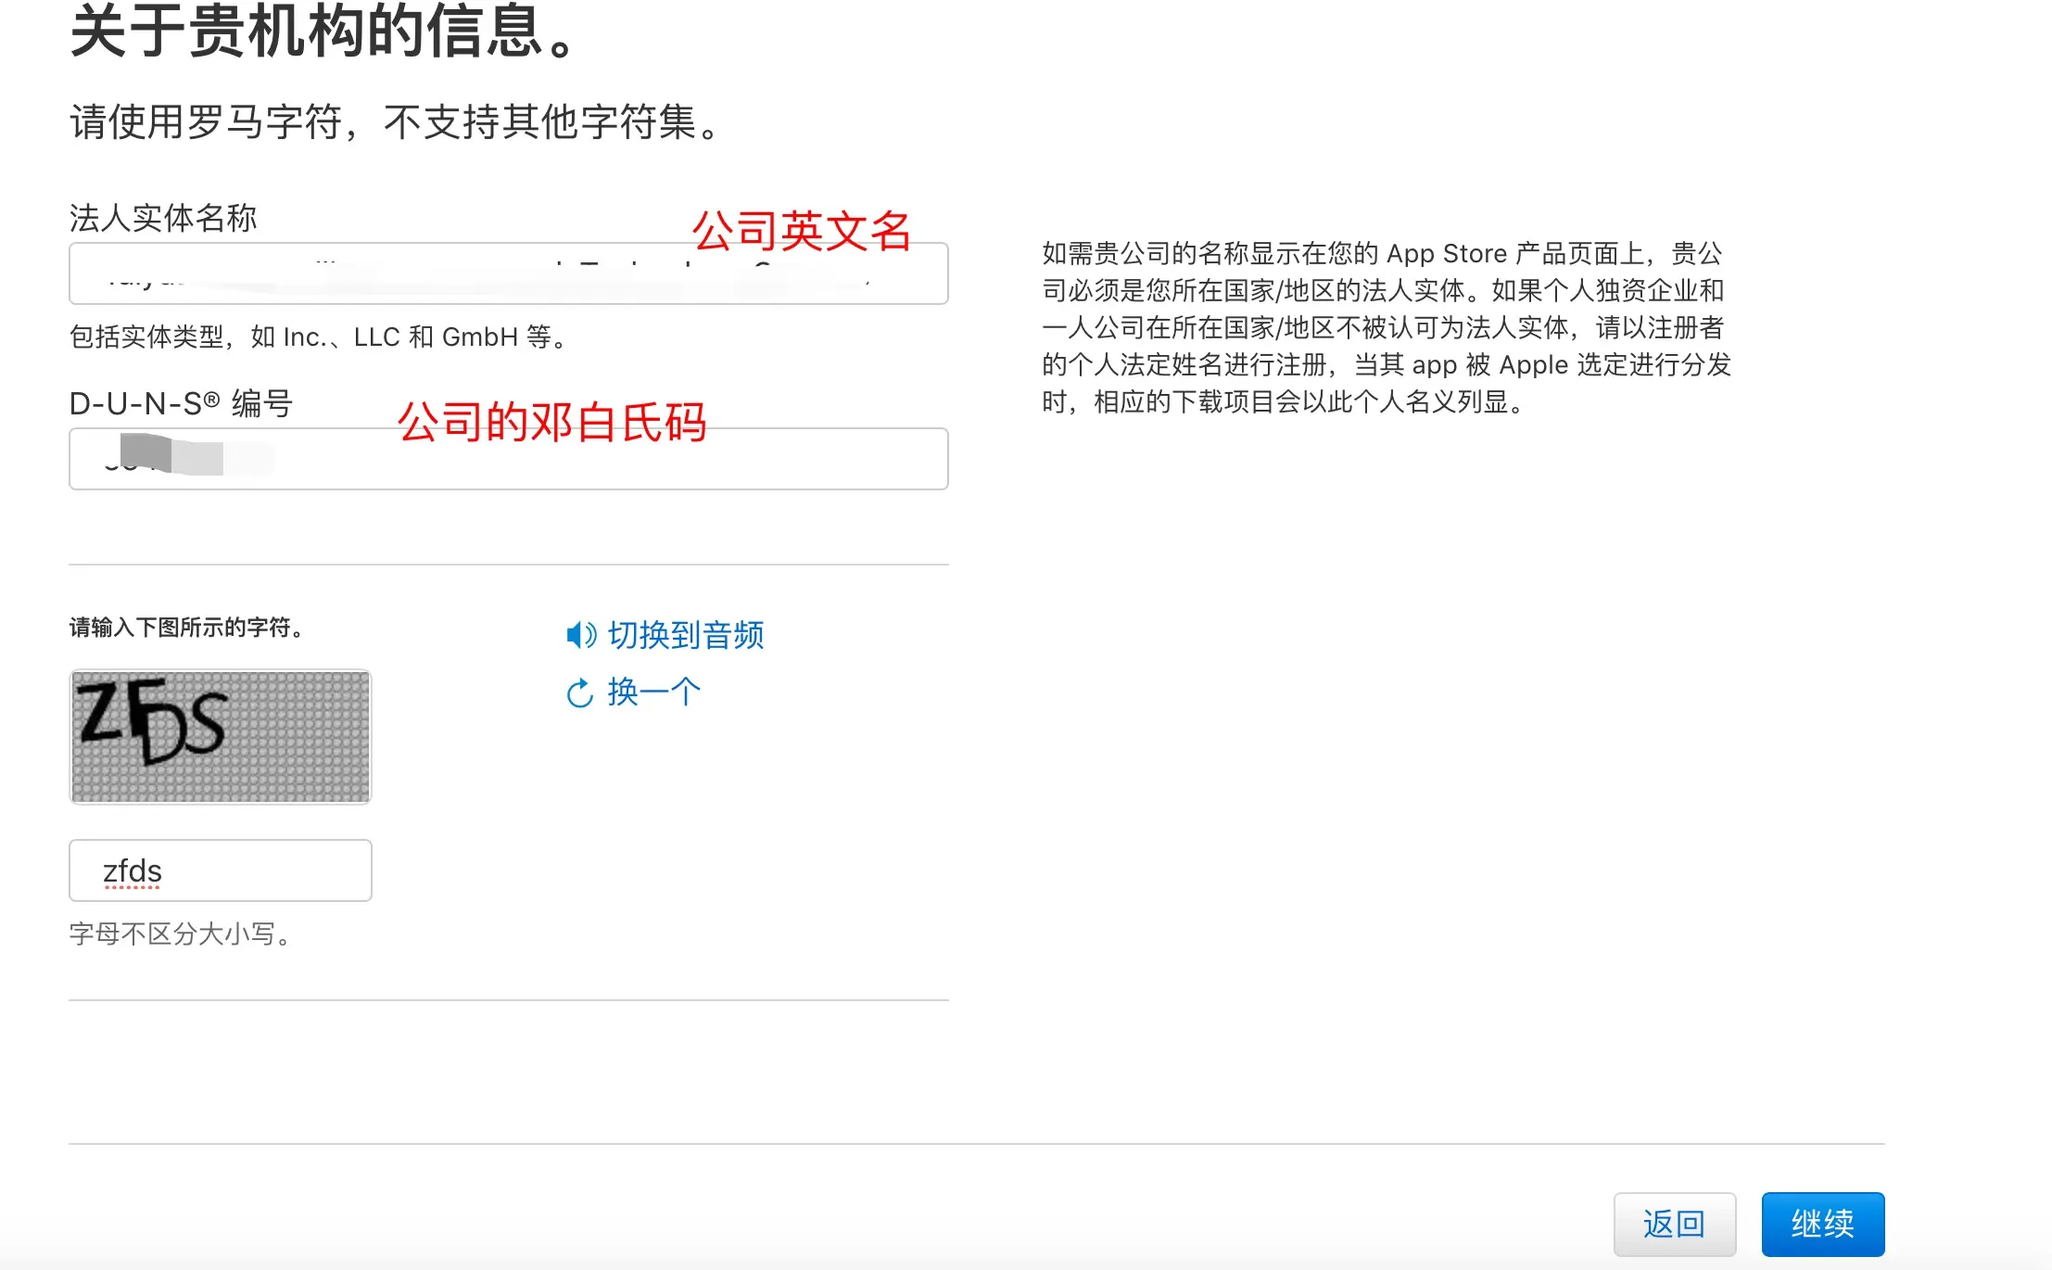Click the 法人实体名称 field label
This screenshot has height=1270, width=2052.
pos(163,218)
